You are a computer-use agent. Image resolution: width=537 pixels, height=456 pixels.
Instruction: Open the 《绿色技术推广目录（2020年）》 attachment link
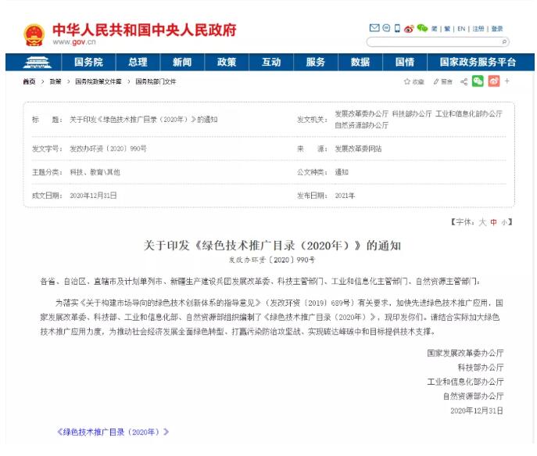tap(113, 432)
